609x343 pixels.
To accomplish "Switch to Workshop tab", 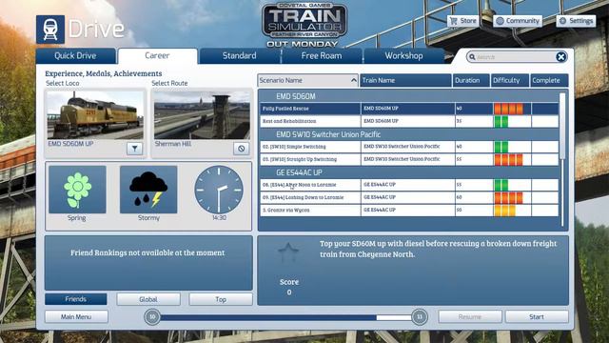I will tap(403, 55).
